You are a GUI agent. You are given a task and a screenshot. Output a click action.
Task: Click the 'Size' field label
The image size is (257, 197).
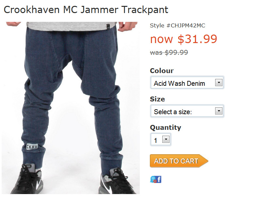(157, 99)
